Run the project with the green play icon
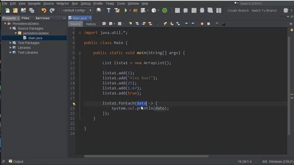The height and width of the screenshot is (165, 294). point(126,11)
